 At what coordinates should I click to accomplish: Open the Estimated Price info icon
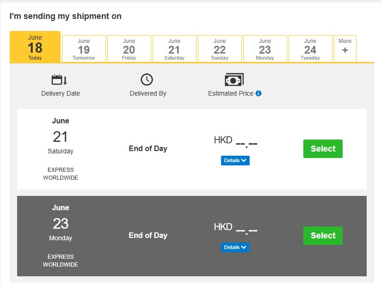(258, 93)
